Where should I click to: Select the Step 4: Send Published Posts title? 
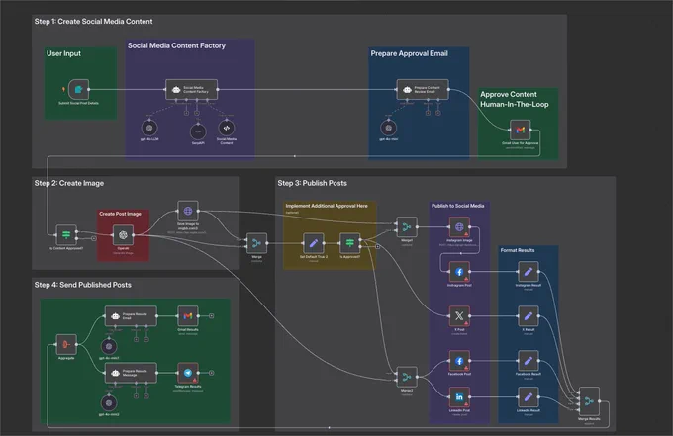pyautogui.click(x=83, y=285)
